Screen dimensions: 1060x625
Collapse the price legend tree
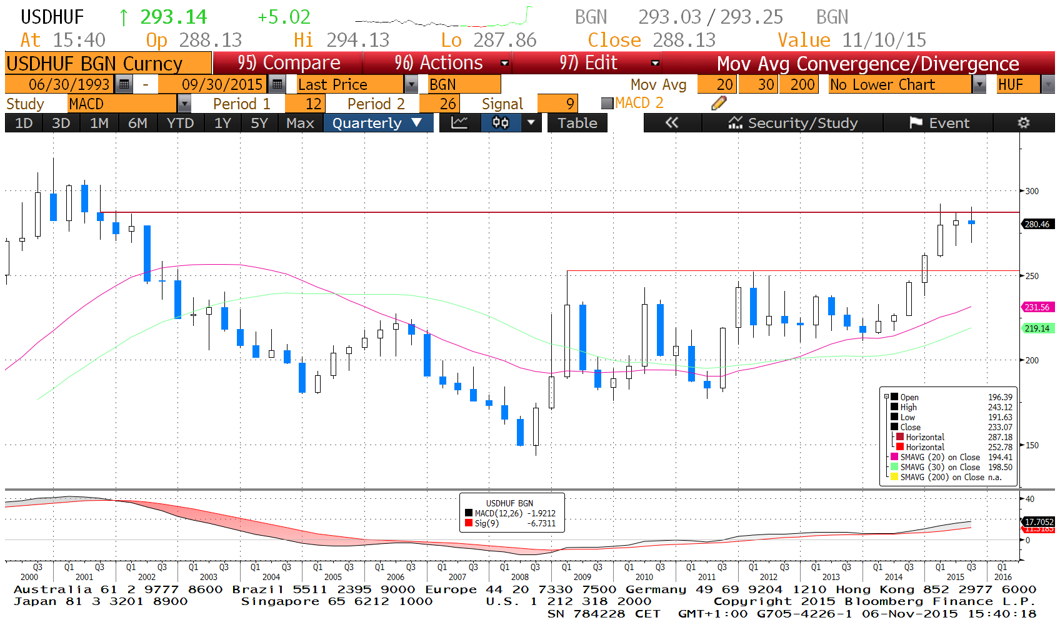tap(886, 396)
